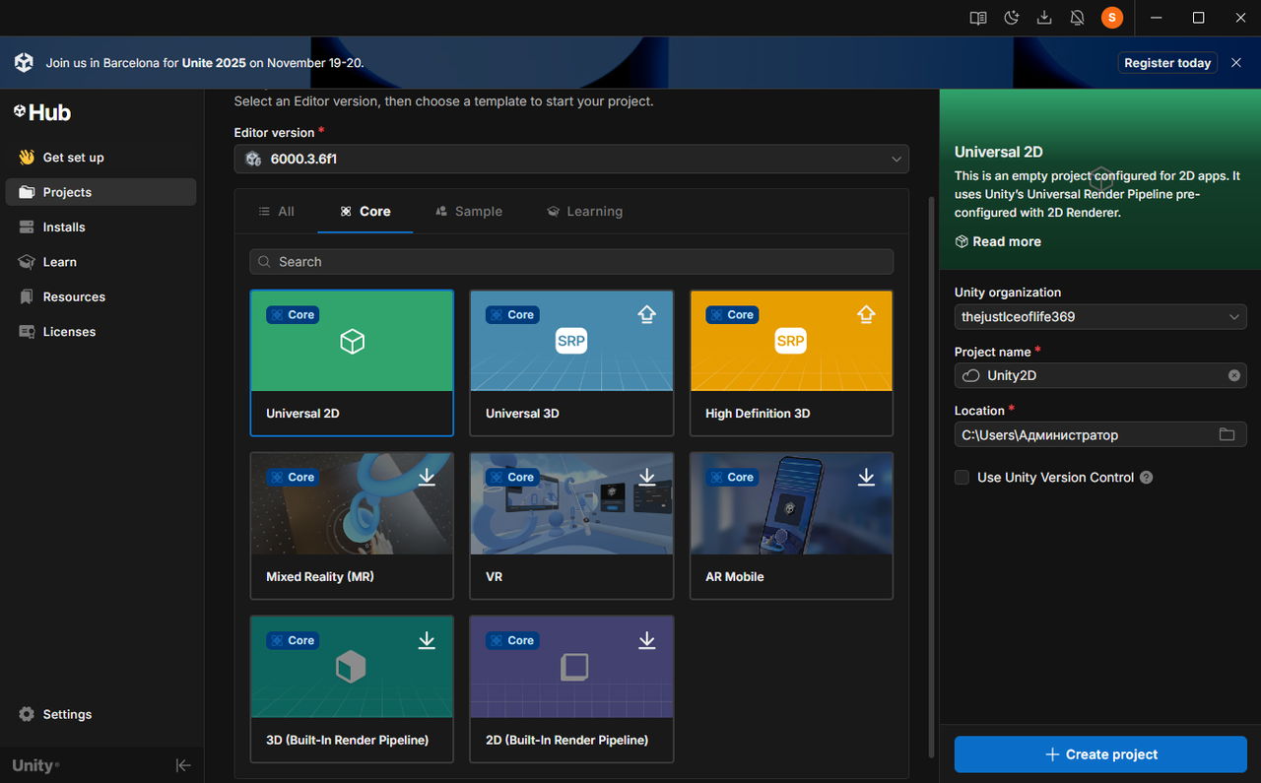Select the High Definition 3D template

791,362
